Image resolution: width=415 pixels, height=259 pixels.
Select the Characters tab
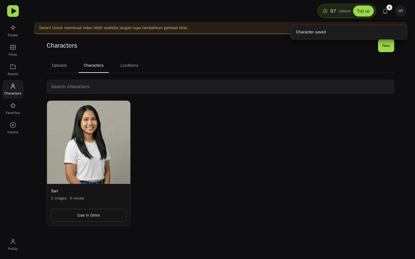point(94,65)
